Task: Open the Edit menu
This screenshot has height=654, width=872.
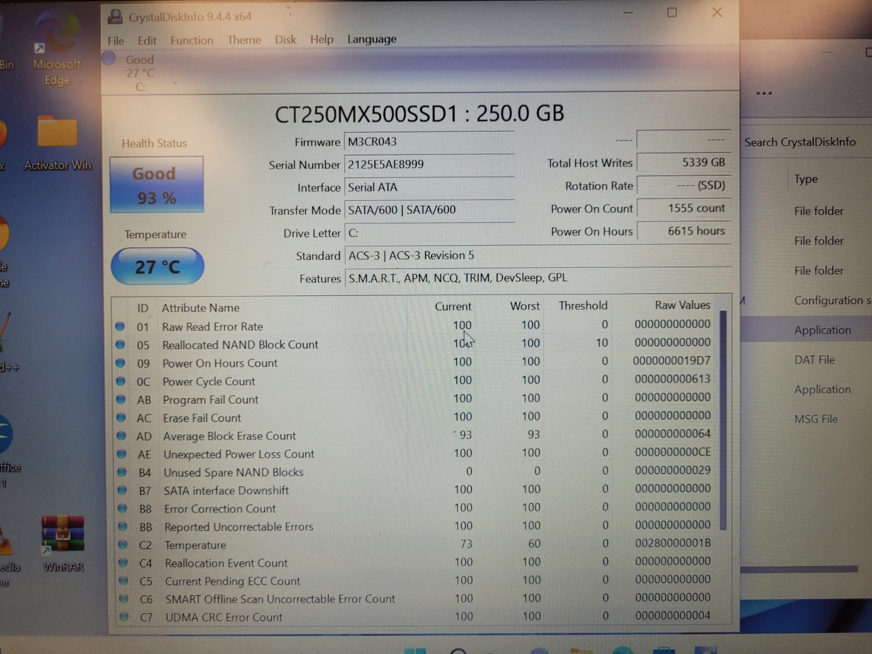Action: (147, 41)
